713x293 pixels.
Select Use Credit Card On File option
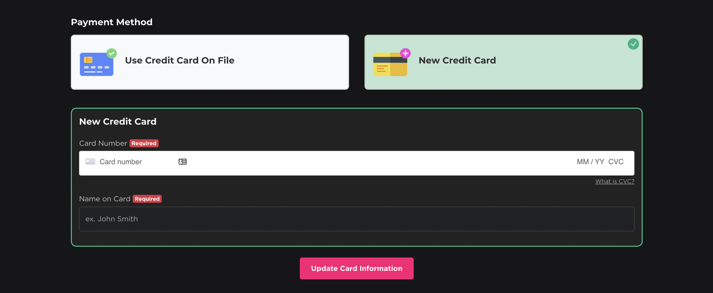point(210,62)
